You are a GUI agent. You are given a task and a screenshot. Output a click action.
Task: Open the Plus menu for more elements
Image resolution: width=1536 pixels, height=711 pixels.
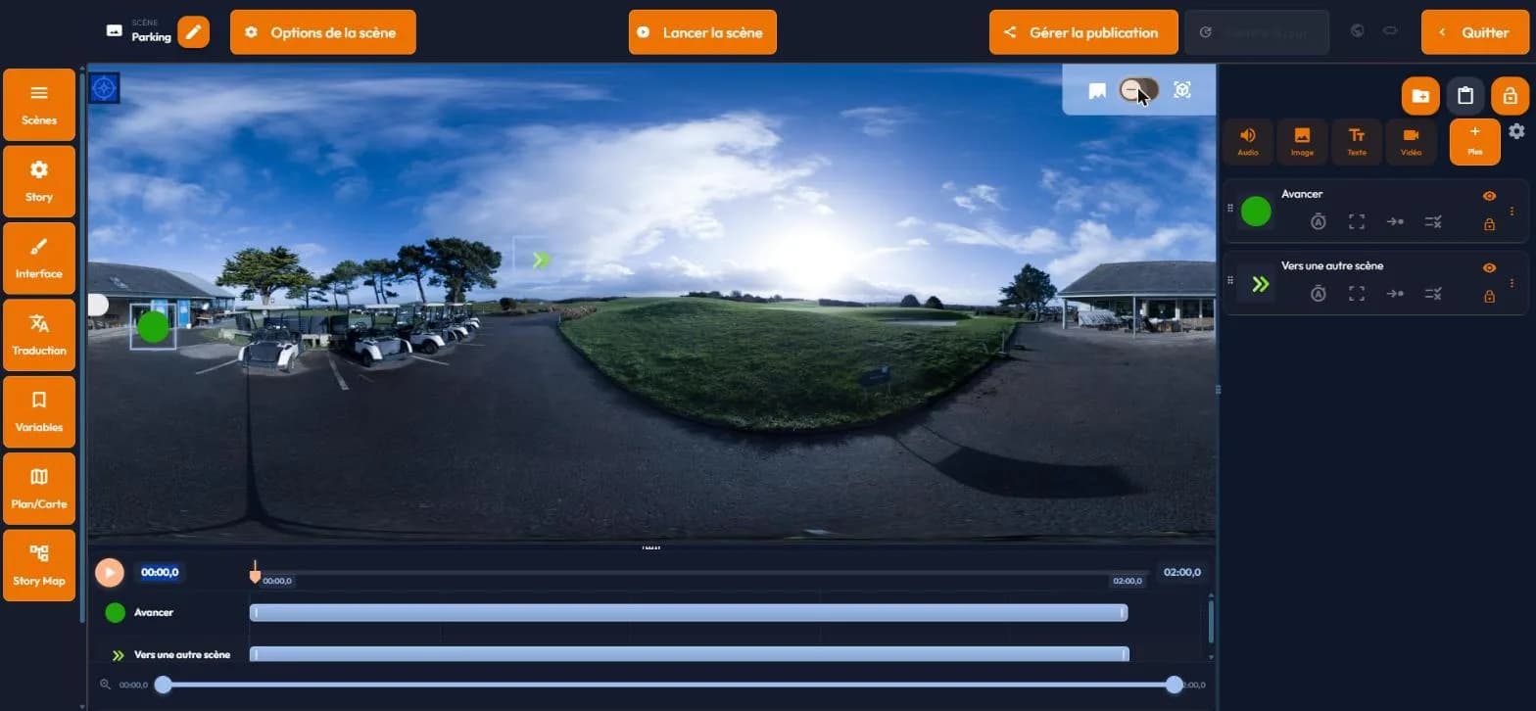[x=1475, y=141]
